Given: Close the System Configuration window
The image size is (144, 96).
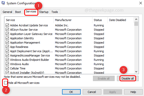Looking at the screenshot, I should coord(140,3).
